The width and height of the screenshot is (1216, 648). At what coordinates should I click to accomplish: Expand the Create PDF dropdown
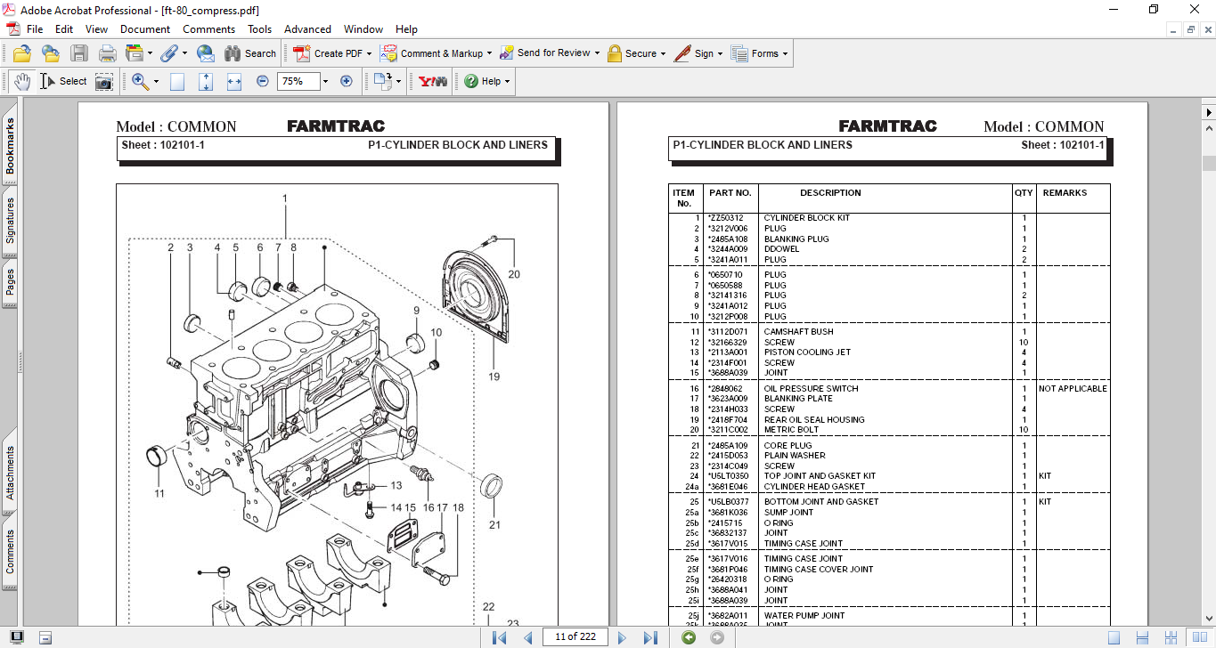(x=370, y=53)
